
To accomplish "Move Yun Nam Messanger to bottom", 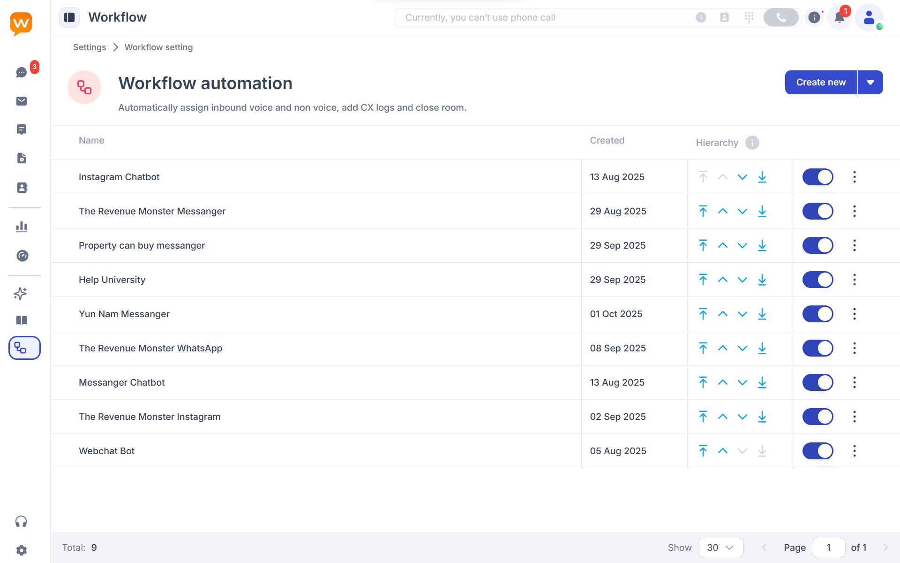I will pos(762,314).
